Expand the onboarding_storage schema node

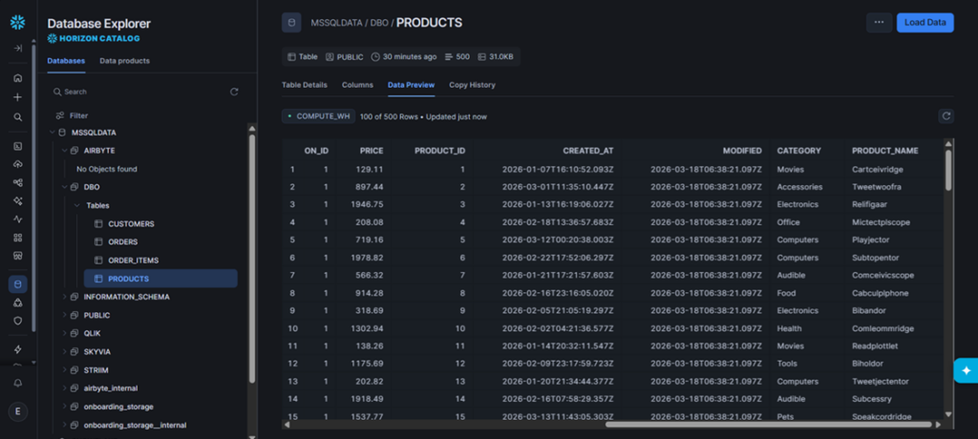pyautogui.click(x=64, y=407)
